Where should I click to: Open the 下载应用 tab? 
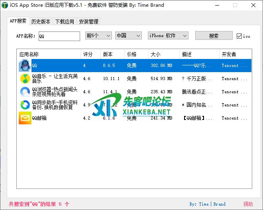point(65,22)
